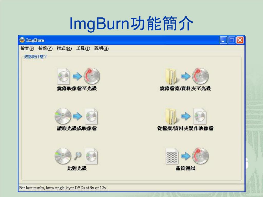Select 燒錄映像檔至光碟 label
Screen dimensions: 263x197
click(x=77, y=88)
